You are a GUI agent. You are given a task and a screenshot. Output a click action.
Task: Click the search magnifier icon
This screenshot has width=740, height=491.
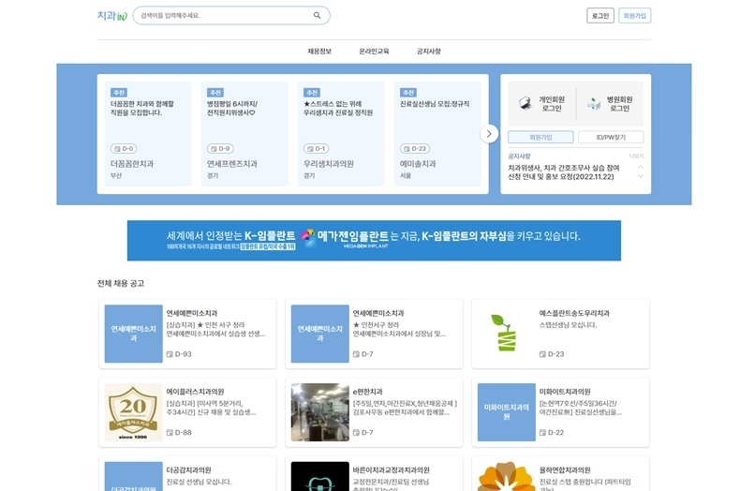[318, 16]
